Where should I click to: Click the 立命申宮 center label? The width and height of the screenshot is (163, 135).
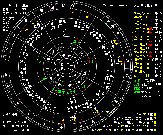(67, 64)
